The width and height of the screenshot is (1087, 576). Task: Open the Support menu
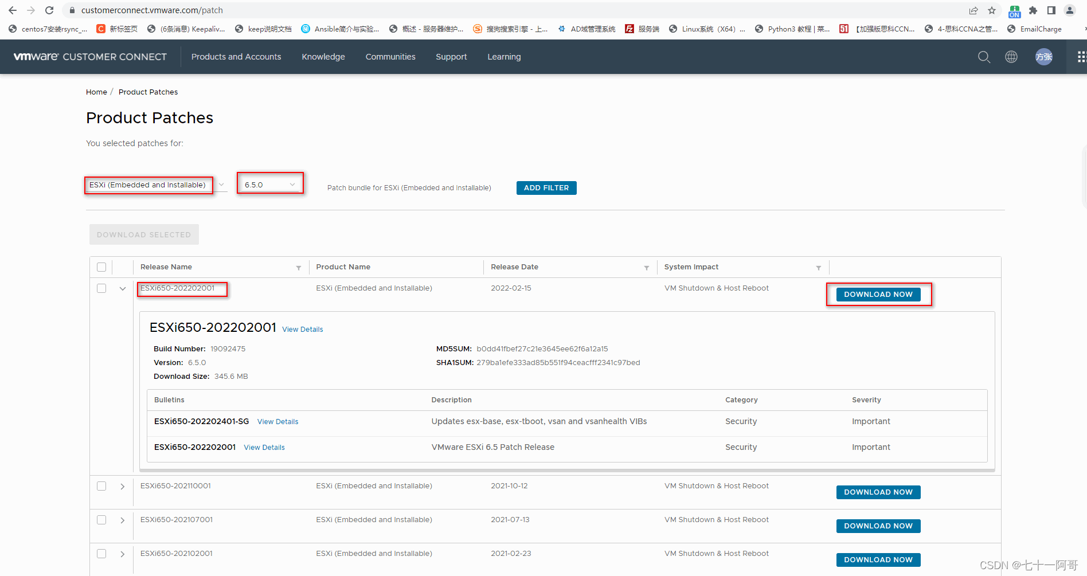click(451, 57)
